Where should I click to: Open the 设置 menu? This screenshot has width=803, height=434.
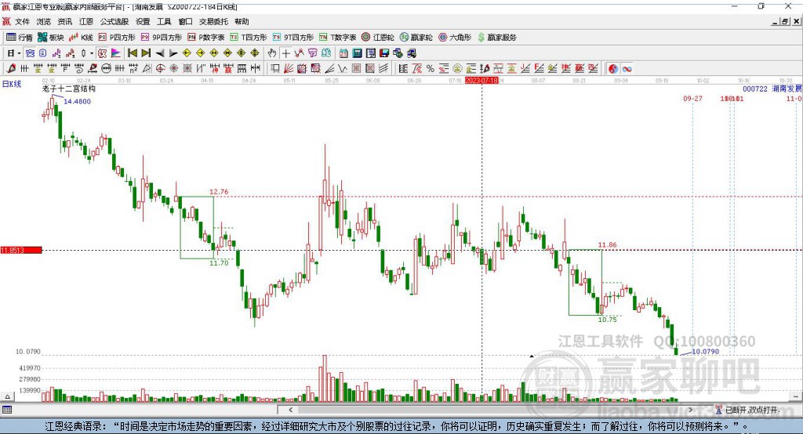point(143,21)
